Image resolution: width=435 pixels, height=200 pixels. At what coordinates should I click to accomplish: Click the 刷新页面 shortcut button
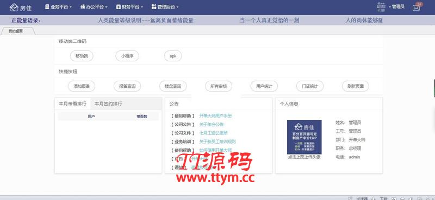coord(356,86)
